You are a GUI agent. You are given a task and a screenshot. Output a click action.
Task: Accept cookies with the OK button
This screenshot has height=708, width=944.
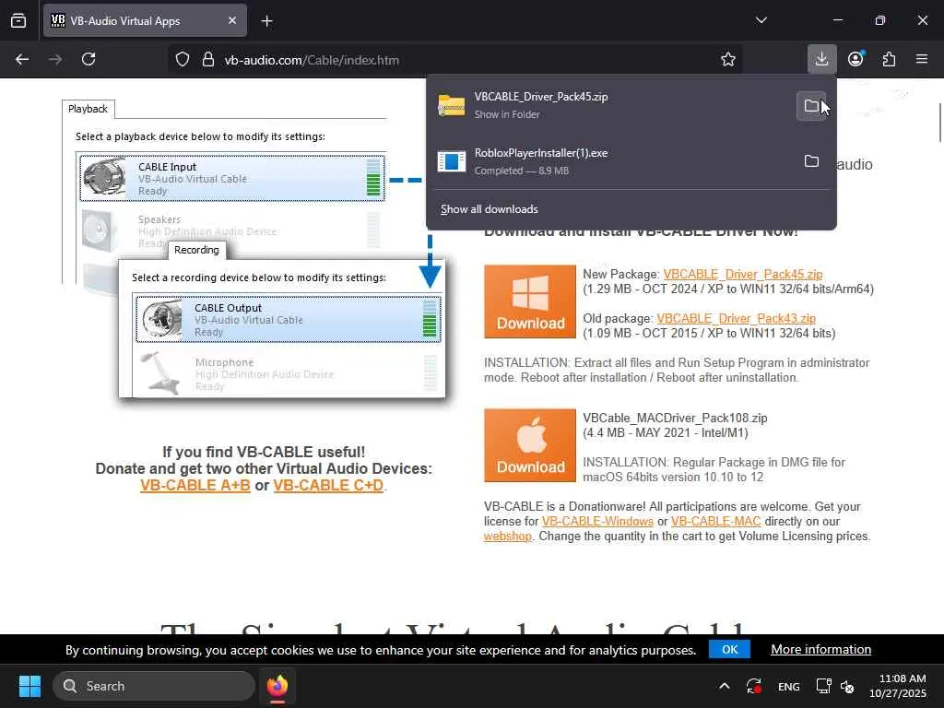pos(730,650)
